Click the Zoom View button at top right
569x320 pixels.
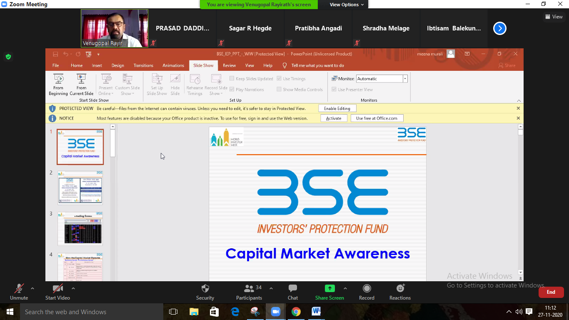pos(554,17)
